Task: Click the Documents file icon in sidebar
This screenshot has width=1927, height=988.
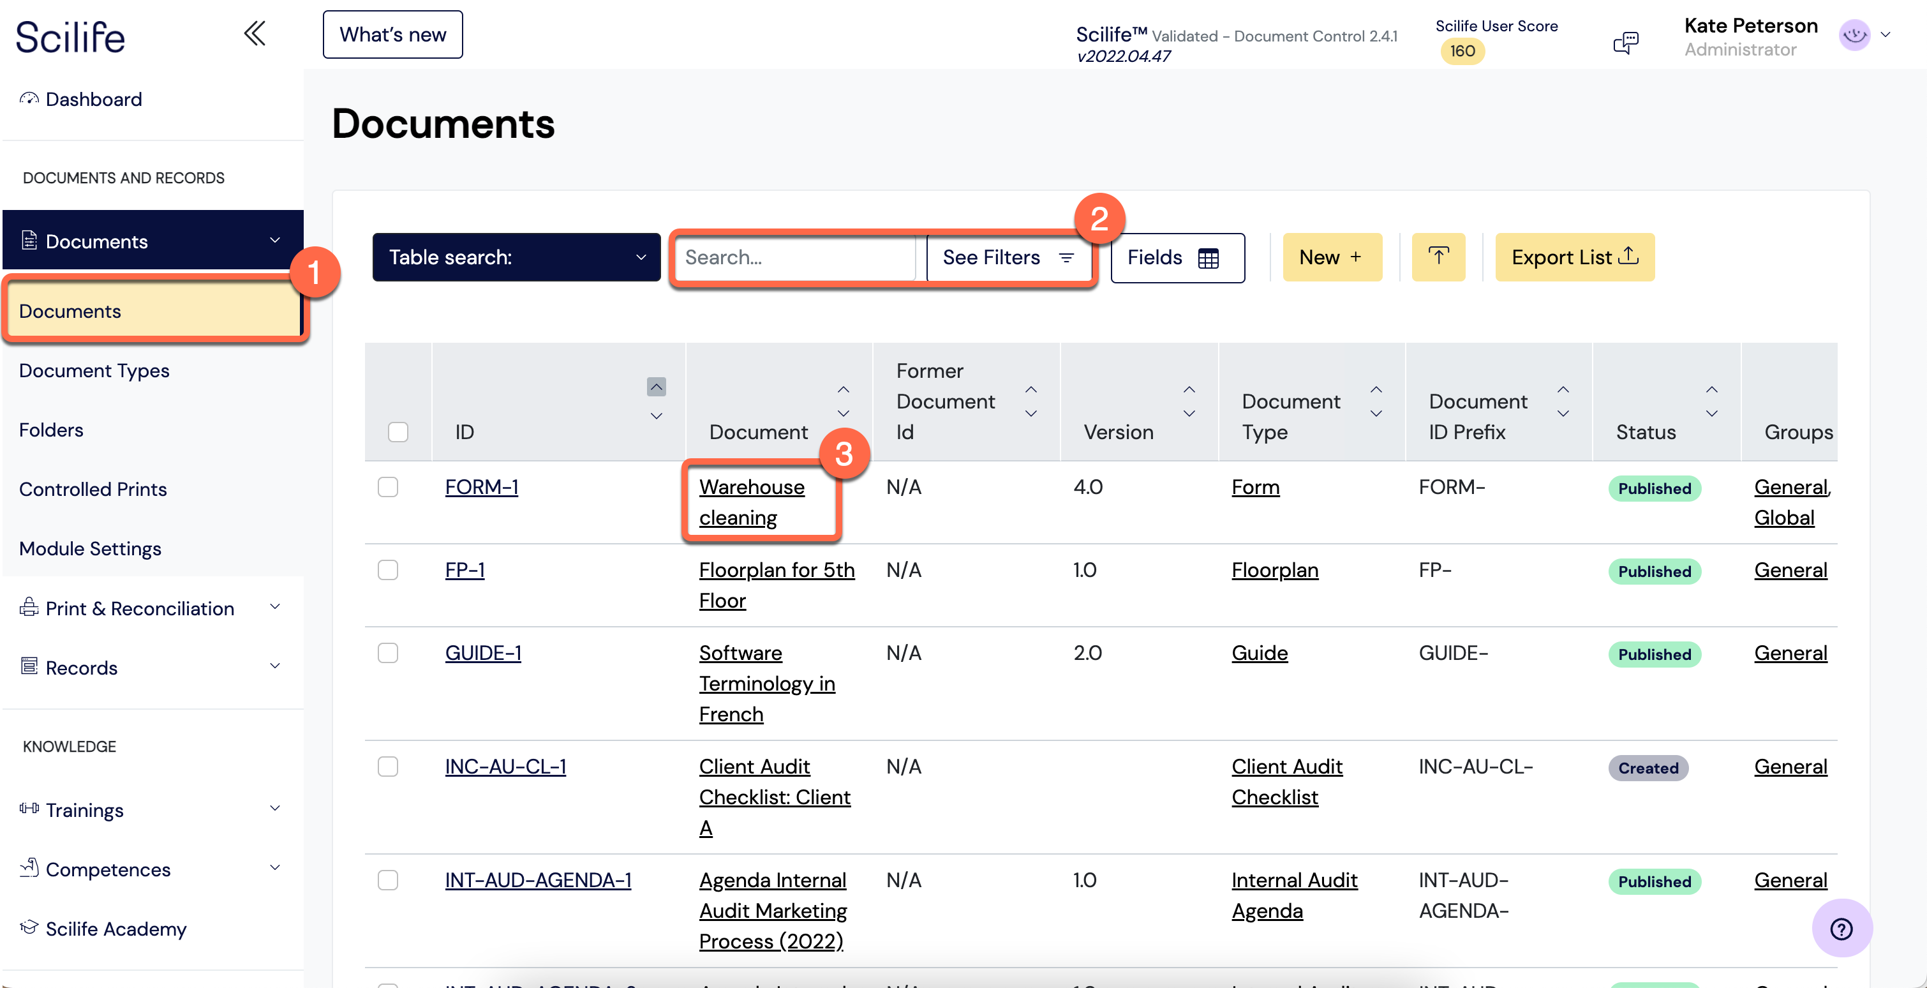Action: (x=29, y=240)
